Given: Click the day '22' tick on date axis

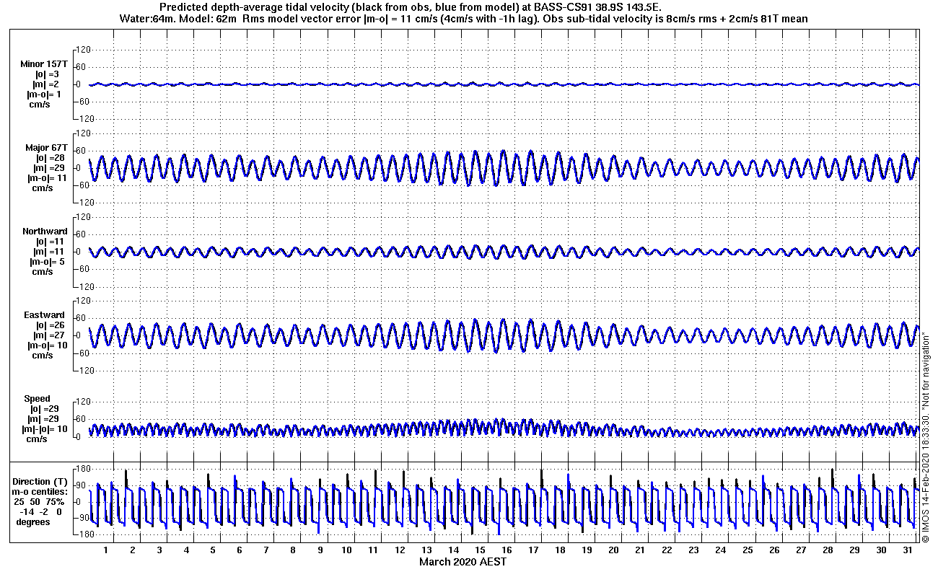Looking at the screenshot, I should pos(667,550).
